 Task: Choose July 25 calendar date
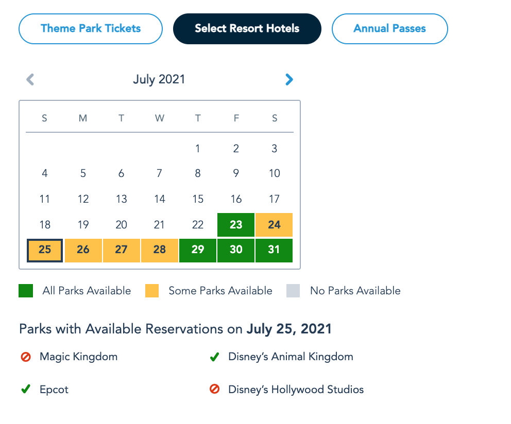tap(45, 250)
